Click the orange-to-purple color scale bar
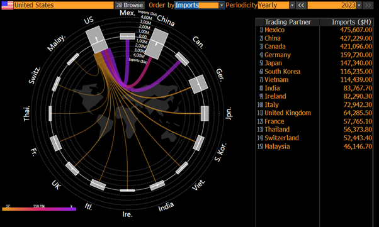This screenshot has height=227, width=379. tap(39, 209)
